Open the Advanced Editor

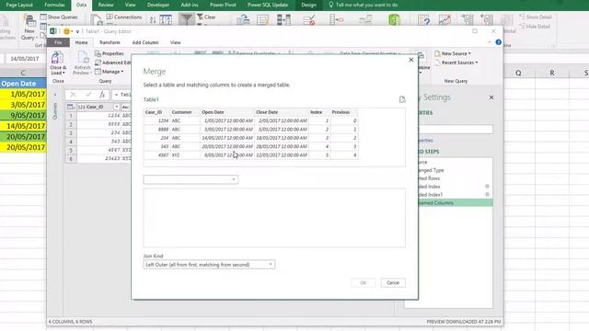pyautogui.click(x=112, y=63)
